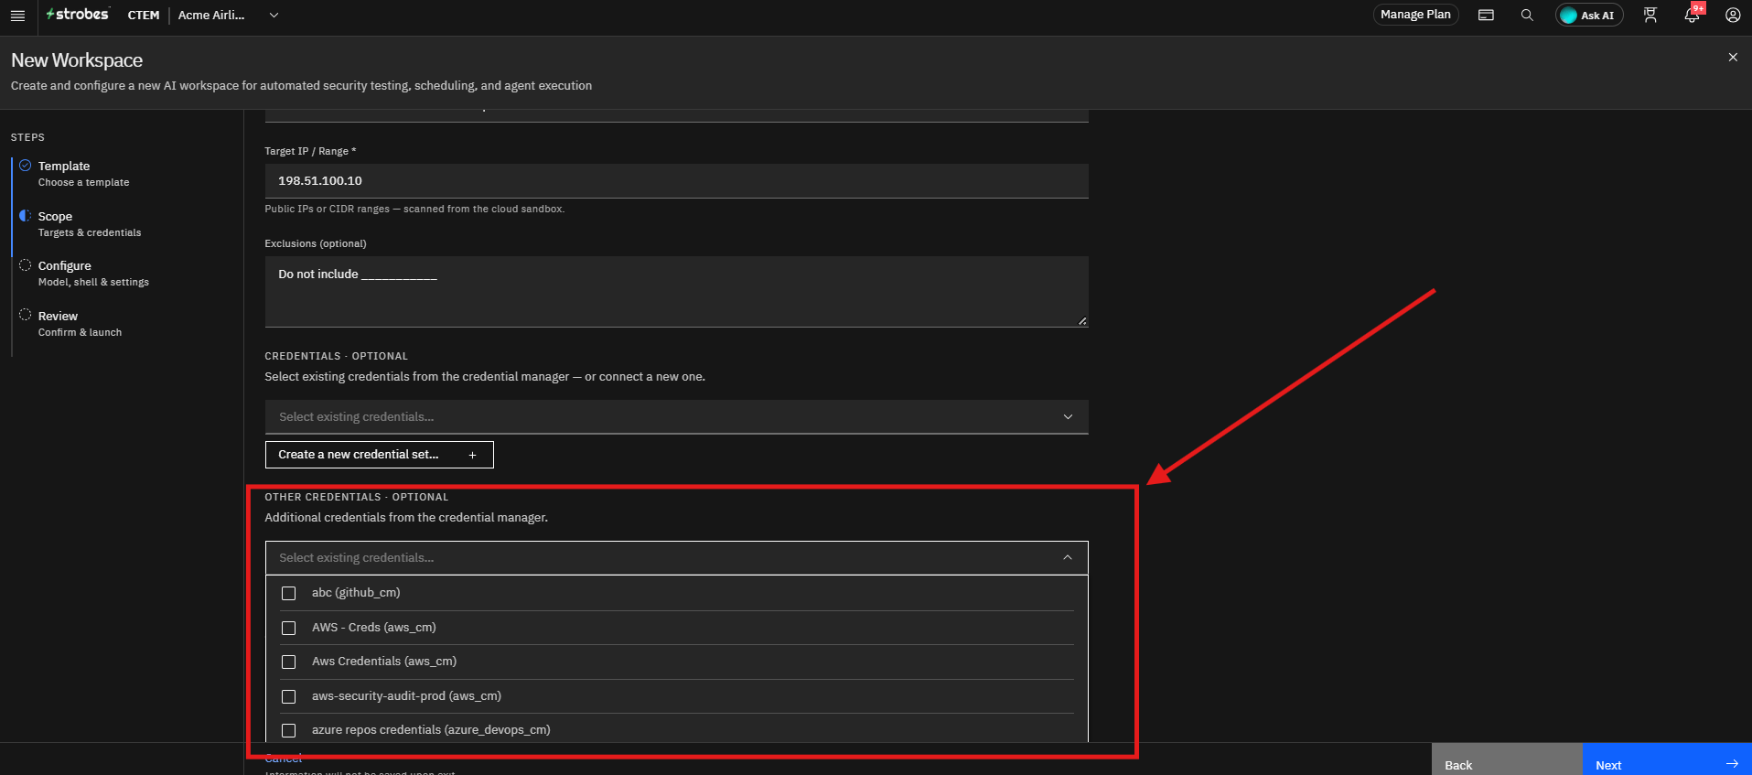
Task: Click the CTEM product label
Action: [x=144, y=16]
